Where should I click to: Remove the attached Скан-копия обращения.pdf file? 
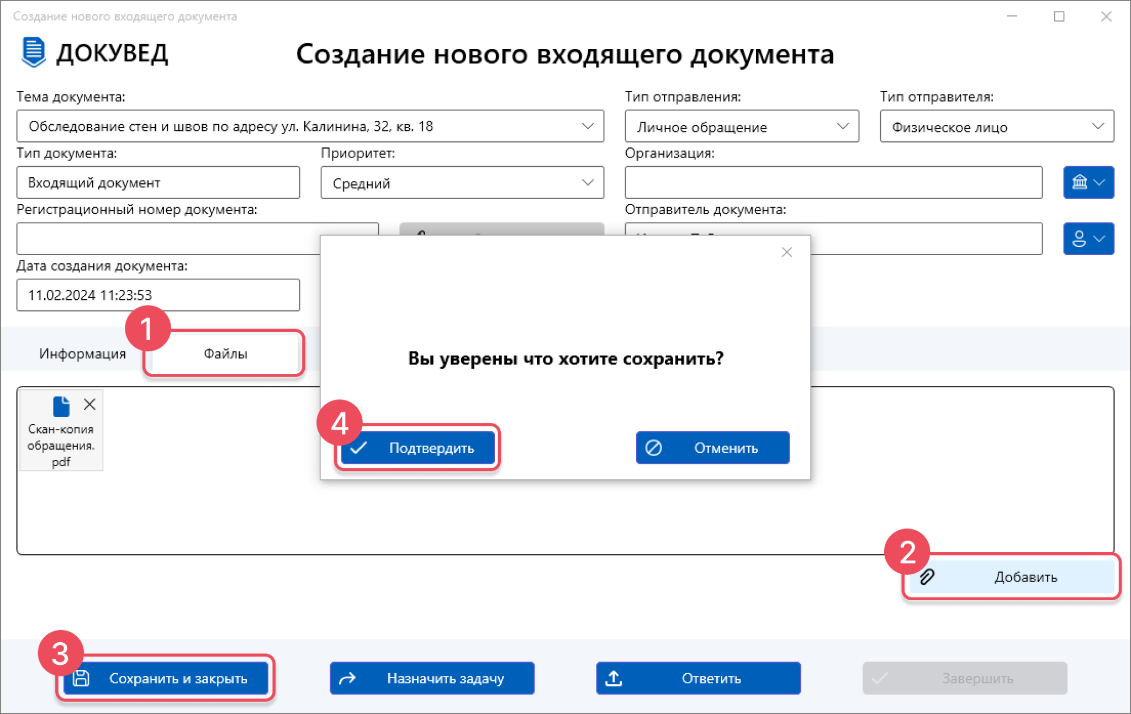tap(89, 404)
